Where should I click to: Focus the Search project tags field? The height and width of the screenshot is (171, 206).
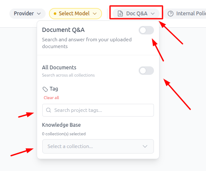(x=98, y=110)
